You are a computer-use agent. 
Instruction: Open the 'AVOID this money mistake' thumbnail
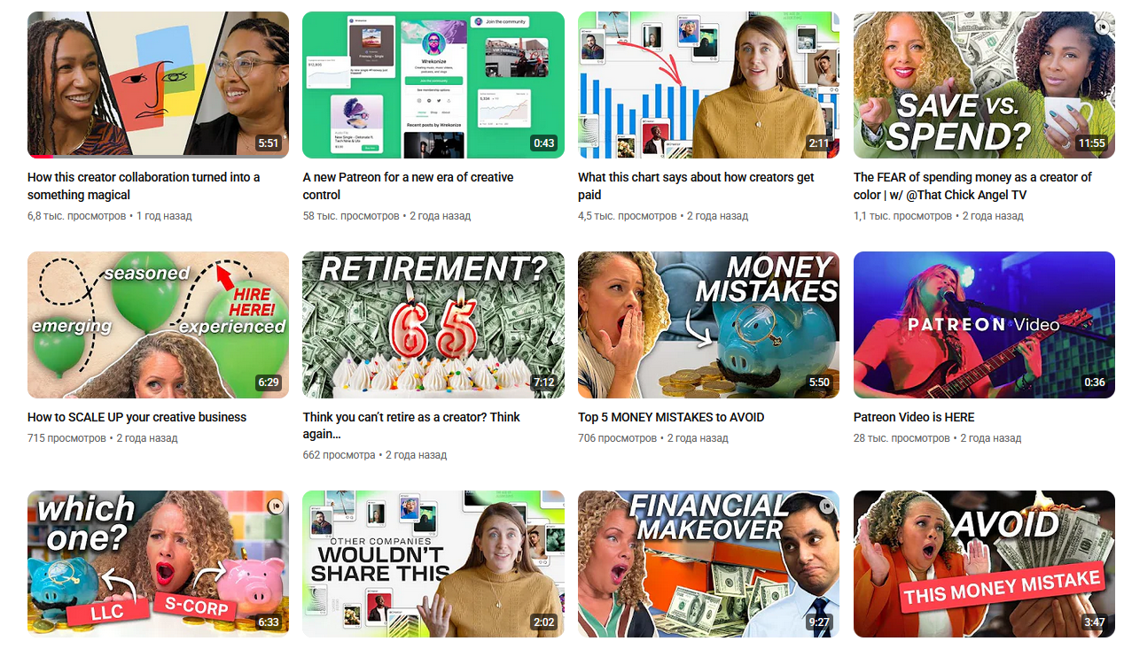tap(984, 564)
